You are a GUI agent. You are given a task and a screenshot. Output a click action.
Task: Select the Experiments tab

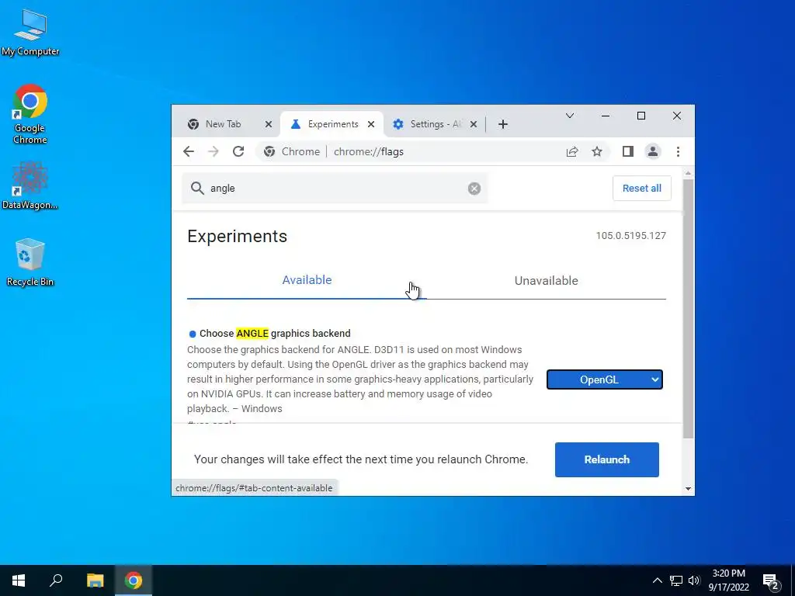(332, 124)
